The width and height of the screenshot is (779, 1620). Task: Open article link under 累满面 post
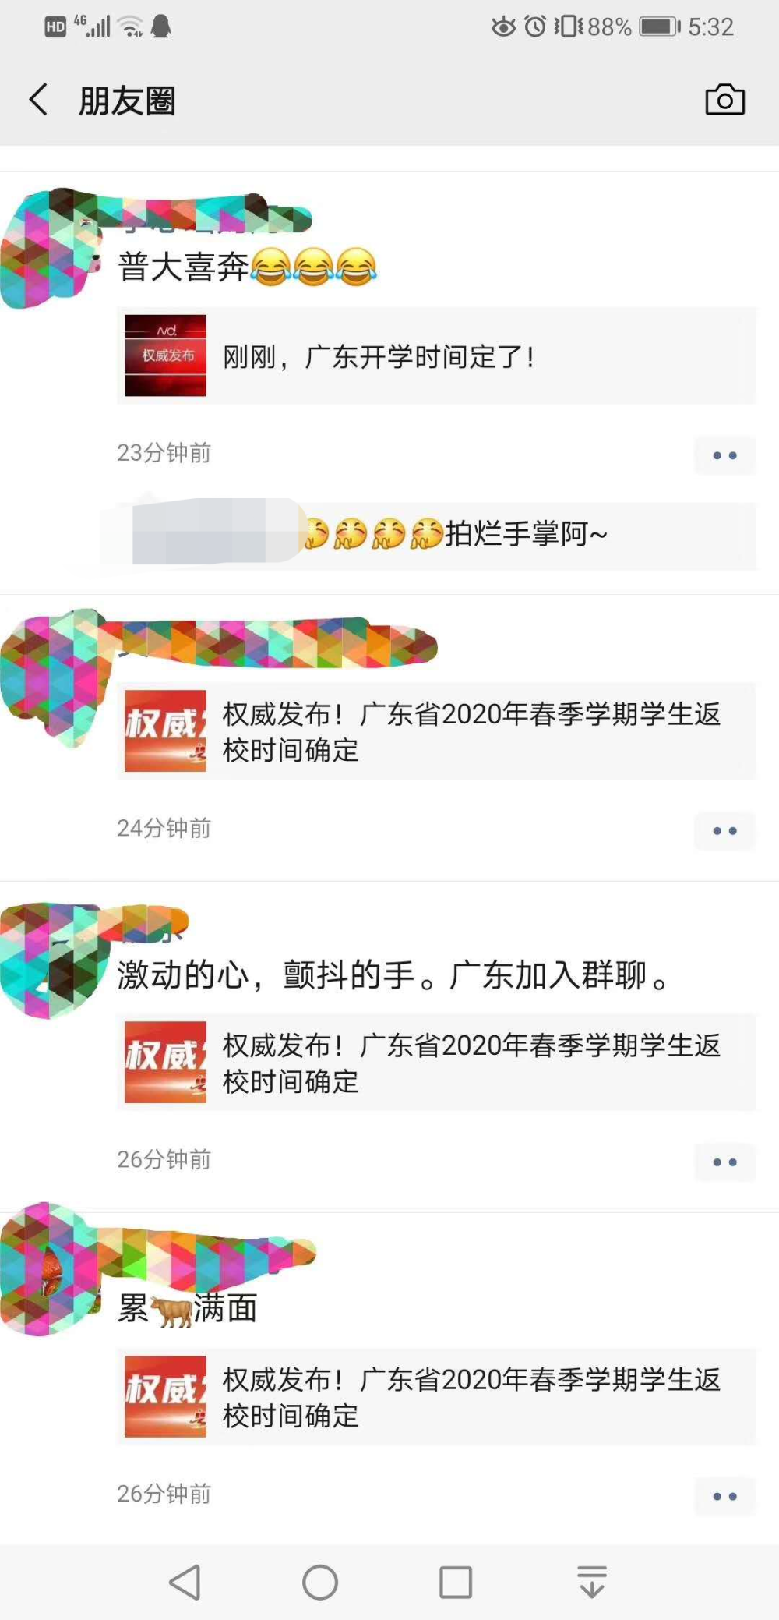(436, 1397)
